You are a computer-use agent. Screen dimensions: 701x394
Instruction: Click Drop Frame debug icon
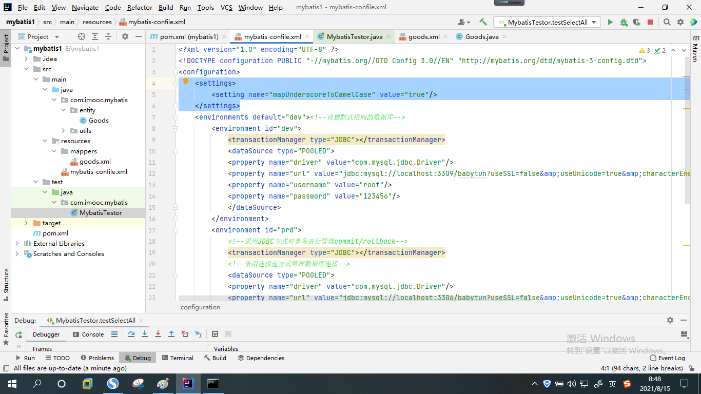(x=185, y=334)
